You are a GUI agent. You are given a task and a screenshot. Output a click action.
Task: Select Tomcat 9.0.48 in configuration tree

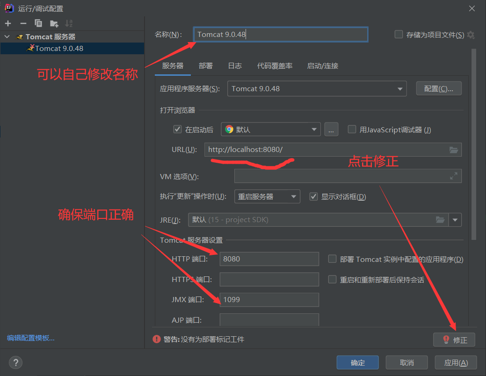click(x=72, y=48)
